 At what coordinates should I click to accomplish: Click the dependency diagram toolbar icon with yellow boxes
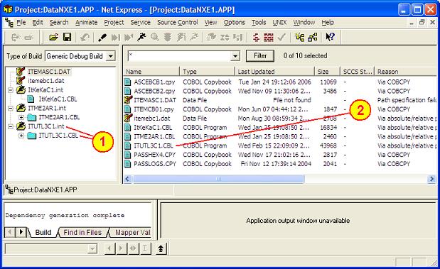coord(313,38)
